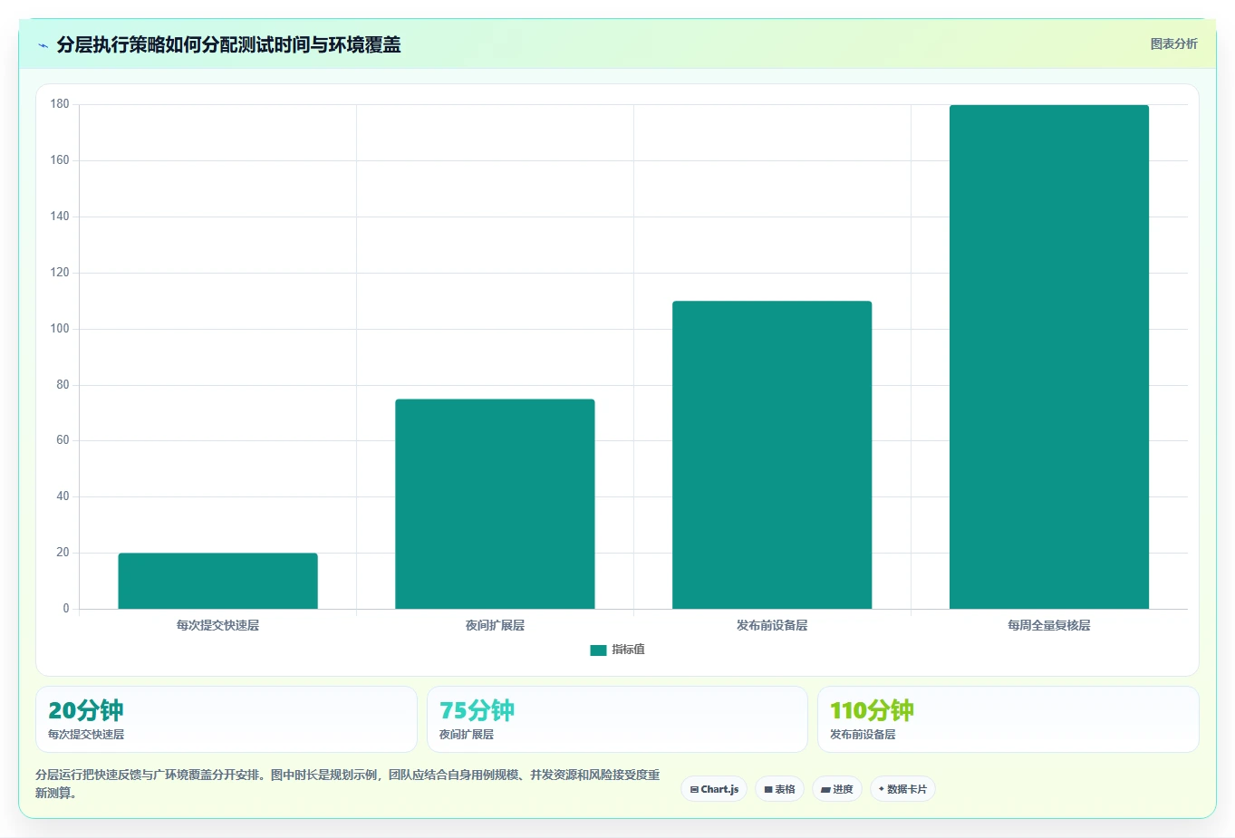Click the 夜间扩展层 x-axis label
The image size is (1235, 838).
point(495,625)
